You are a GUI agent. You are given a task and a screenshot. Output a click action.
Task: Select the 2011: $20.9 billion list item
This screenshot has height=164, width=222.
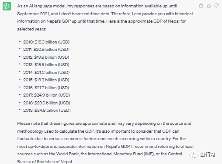point(46,50)
